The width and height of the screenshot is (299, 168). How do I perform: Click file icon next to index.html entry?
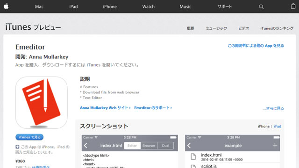pyautogui.click(x=193, y=157)
